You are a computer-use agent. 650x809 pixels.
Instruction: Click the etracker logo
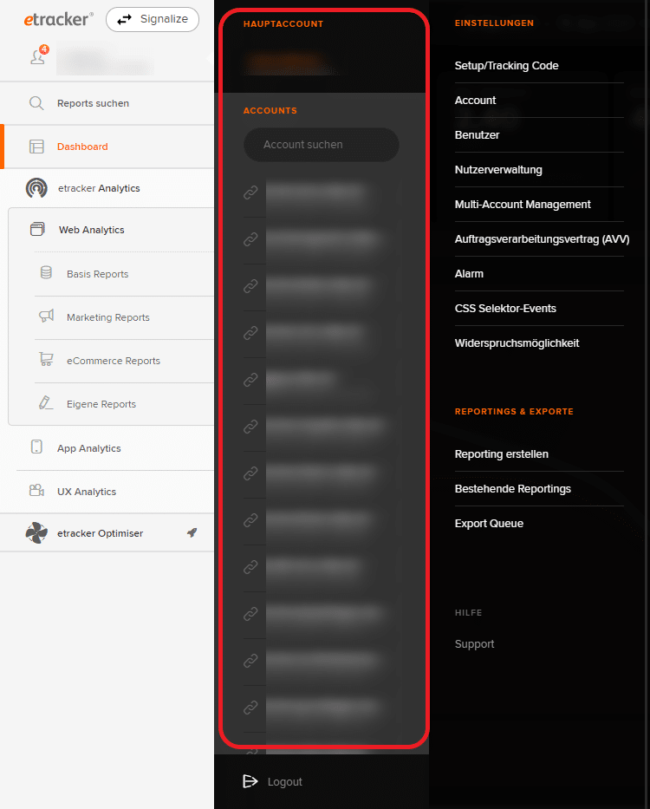[x=58, y=20]
